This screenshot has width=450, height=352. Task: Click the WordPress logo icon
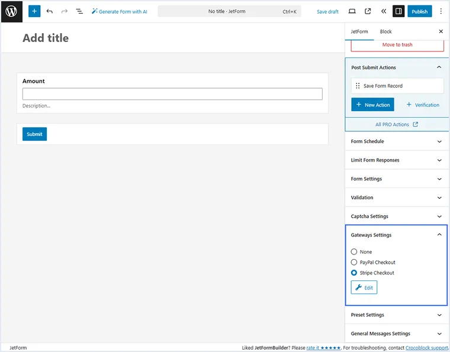(x=11, y=11)
